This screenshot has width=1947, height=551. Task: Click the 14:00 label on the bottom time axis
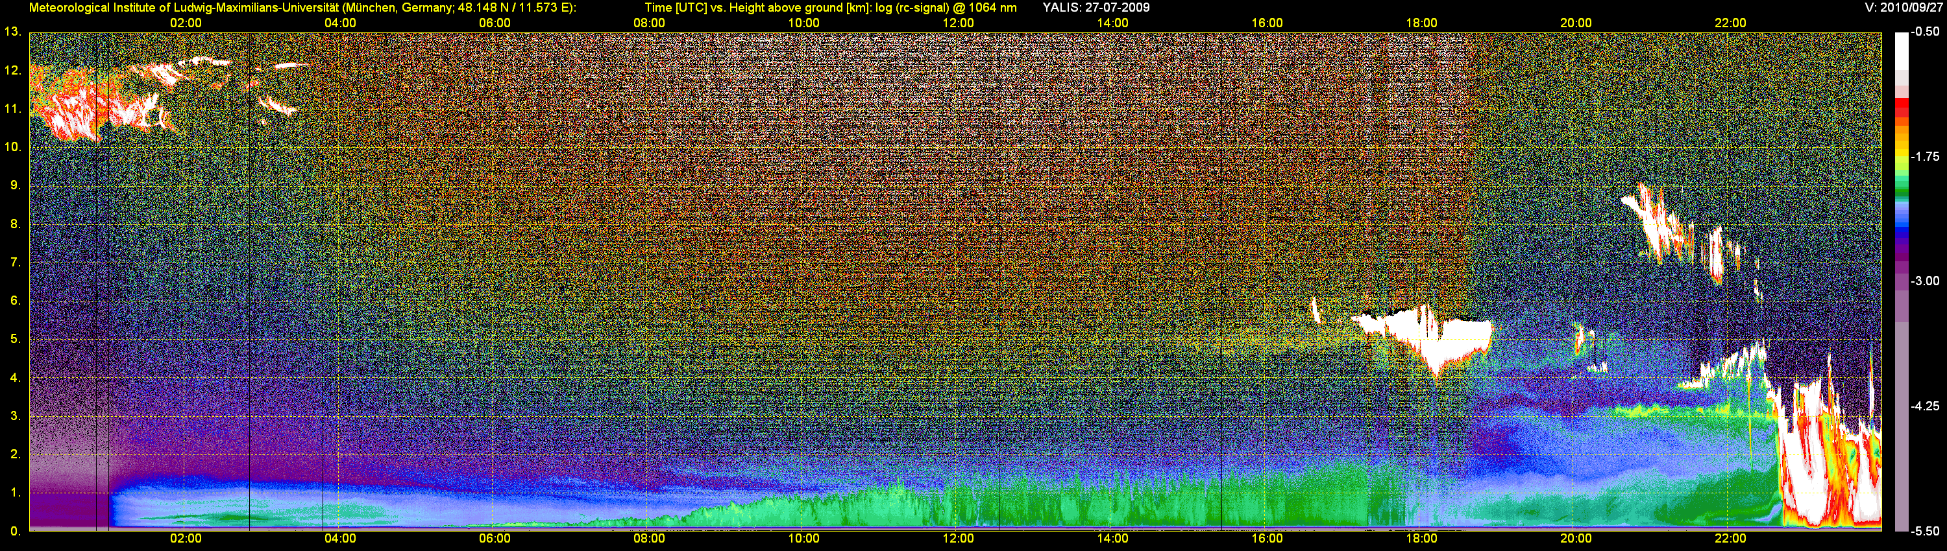[1112, 539]
